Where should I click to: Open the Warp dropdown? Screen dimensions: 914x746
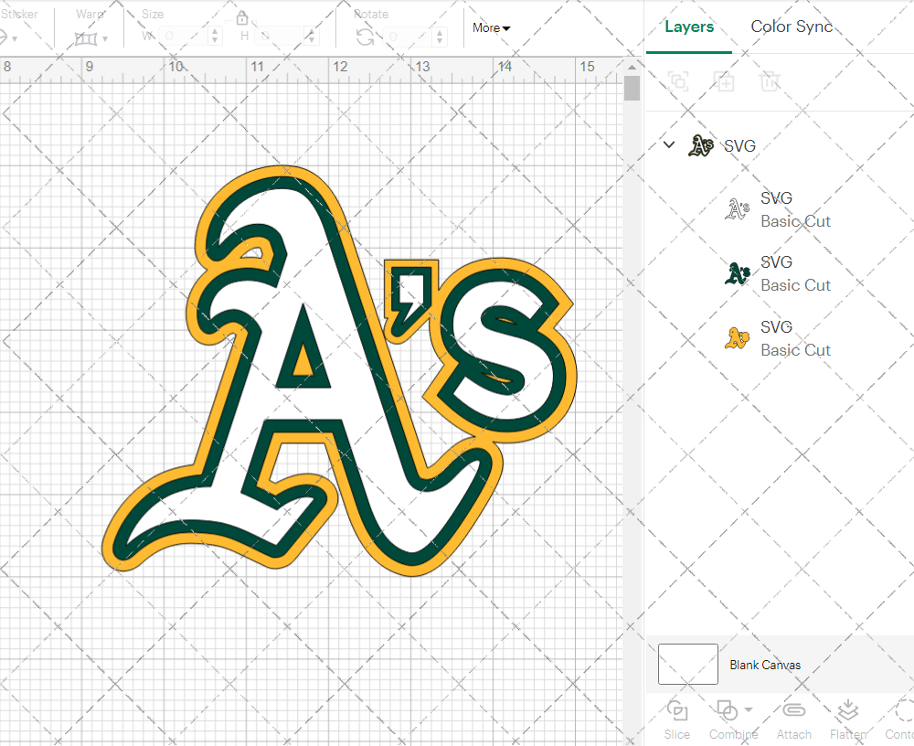tap(91, 38)
